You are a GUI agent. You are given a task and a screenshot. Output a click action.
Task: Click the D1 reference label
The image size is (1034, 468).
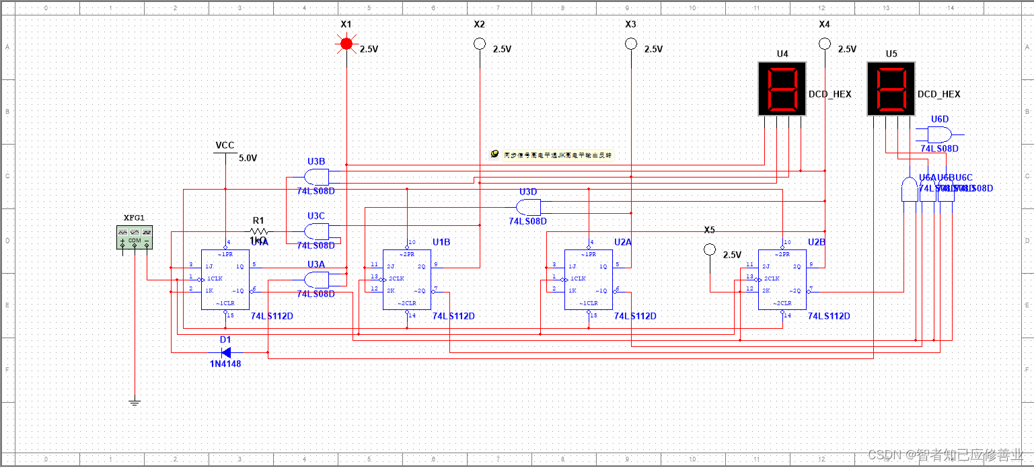coord(225,340)
